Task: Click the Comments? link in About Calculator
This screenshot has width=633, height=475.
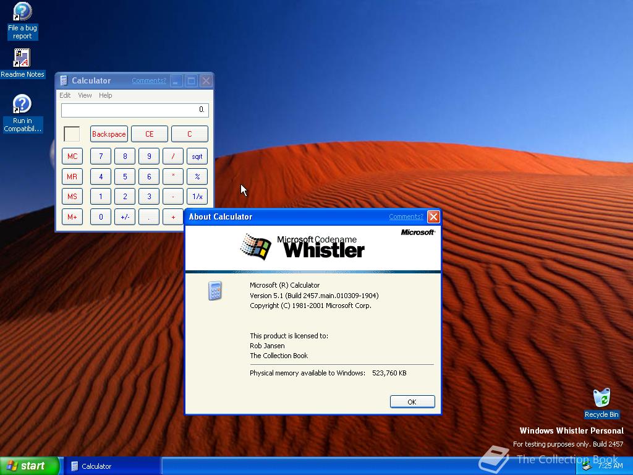Action: [406, 216]
